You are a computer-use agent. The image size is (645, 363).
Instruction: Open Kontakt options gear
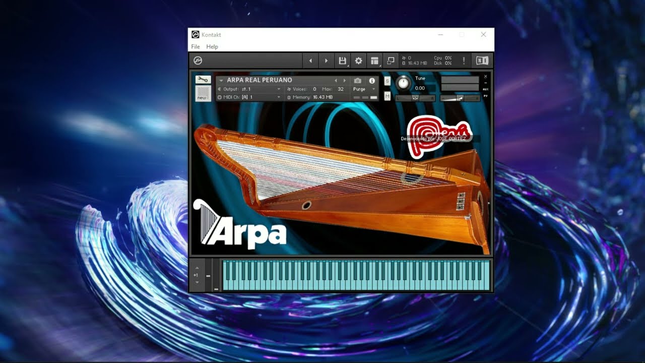pyautogui.click(x=358, y=61)
